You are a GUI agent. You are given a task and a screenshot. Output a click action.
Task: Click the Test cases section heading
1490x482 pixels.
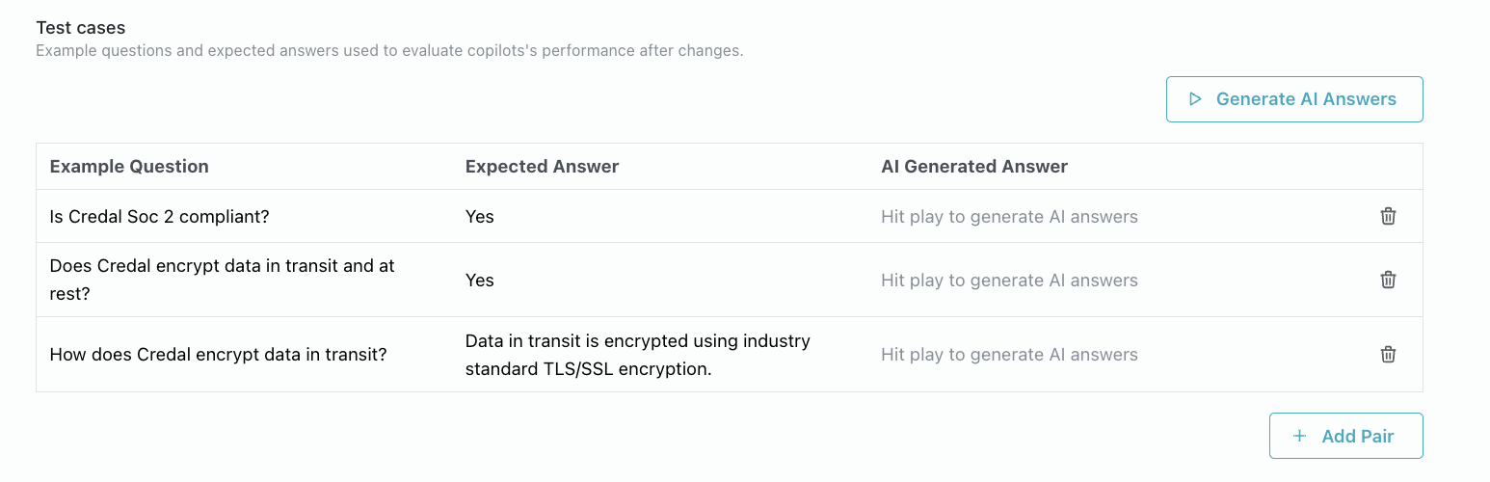[81, 28]
